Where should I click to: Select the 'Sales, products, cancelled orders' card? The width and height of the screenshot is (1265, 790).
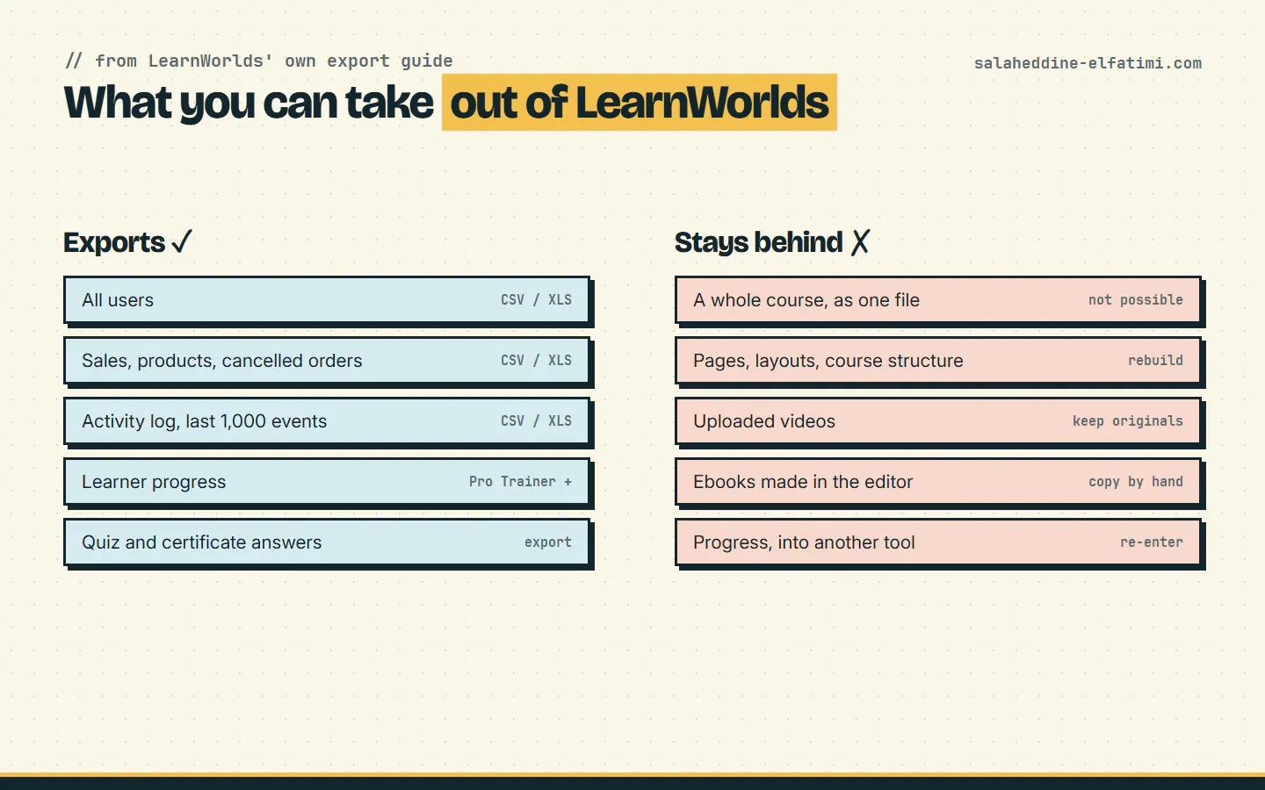(327, 361)
